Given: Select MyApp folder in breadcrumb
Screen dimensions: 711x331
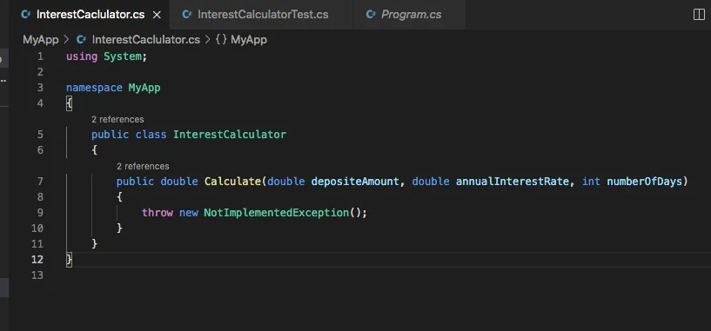Looking at the screenshot, I should click(41, 40).
